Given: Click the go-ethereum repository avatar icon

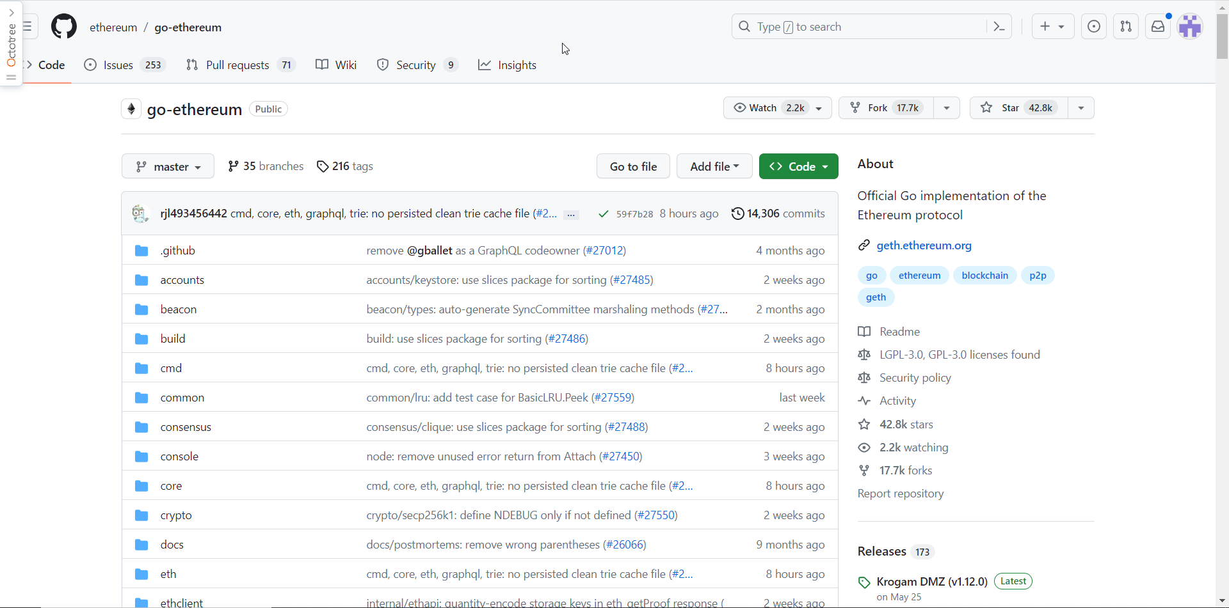Looking at the screenshot, I should click(131, 109).
